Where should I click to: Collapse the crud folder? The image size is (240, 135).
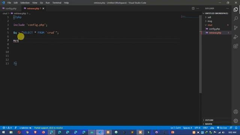coord(210,25)
